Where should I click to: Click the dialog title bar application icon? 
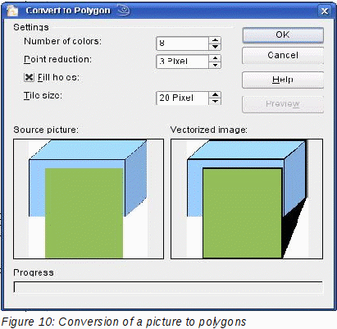tap(12, 11)
